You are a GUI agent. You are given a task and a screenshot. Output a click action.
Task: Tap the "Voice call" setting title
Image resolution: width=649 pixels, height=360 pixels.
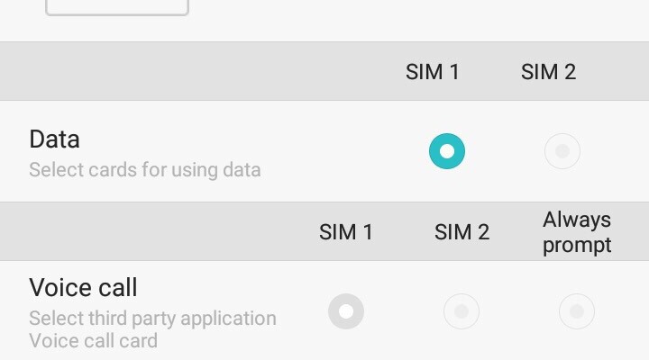[x=83, y=288]
